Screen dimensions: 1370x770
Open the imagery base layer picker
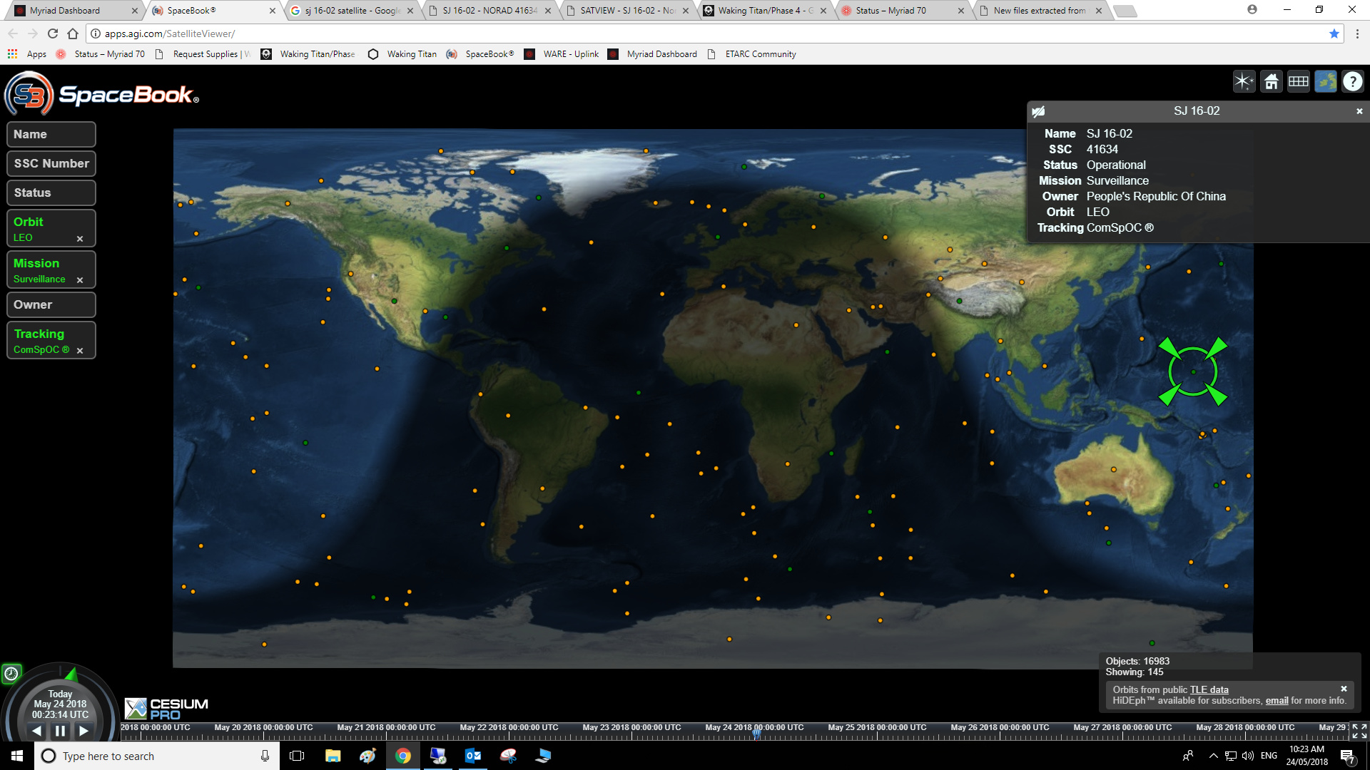1325,82
